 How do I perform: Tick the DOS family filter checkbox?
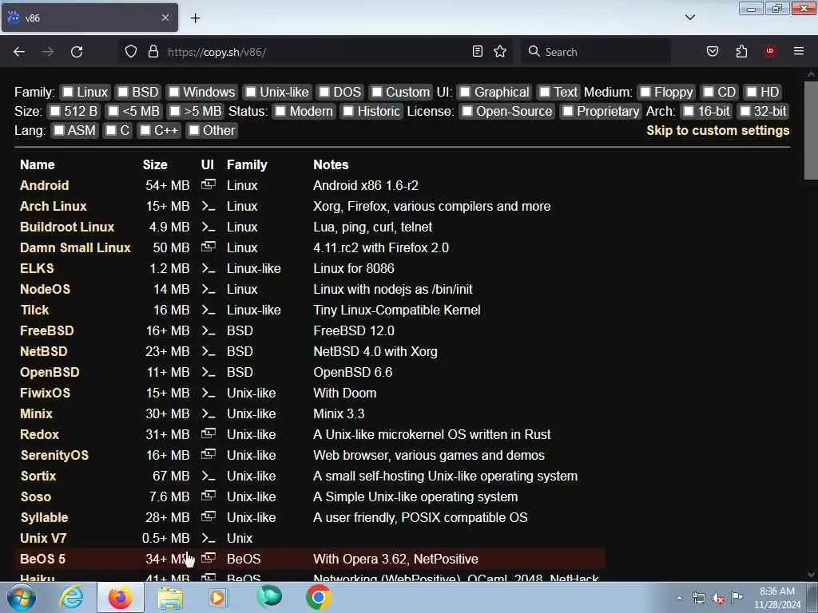click(324, 92)
